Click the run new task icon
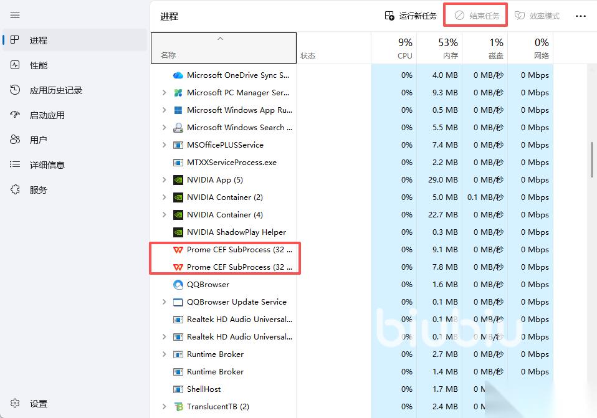The height and width of the screenshot is (418, 597). (x=389, y=16)
